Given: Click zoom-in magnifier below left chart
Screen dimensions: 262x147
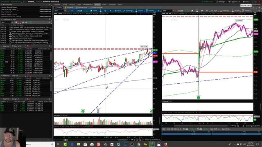Looking at the screenshot, I should coord(137,140).
